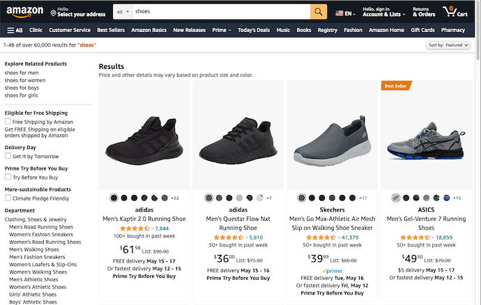Viewport: 481px width, 305px height.
Task: Enable Free Shipping by Amazon checkbox
Action: tap(8, 122)
